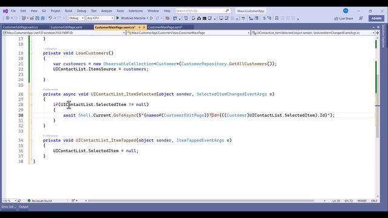The width and height of the screenshot is (388, 218).
Task: Open the Build menu
Action: coord(69,11)
